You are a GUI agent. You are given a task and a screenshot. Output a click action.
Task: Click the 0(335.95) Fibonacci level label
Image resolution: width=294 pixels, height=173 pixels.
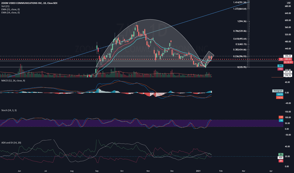pos(242,67)
